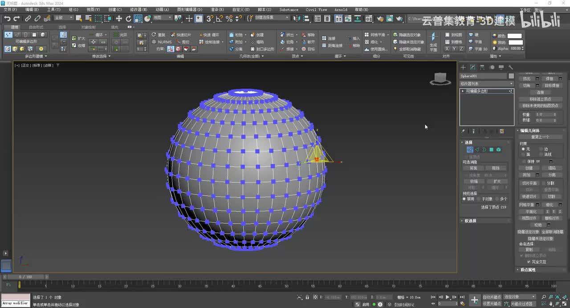
Task: Select the 边 constraint radio button
Action: pos(541,149)
